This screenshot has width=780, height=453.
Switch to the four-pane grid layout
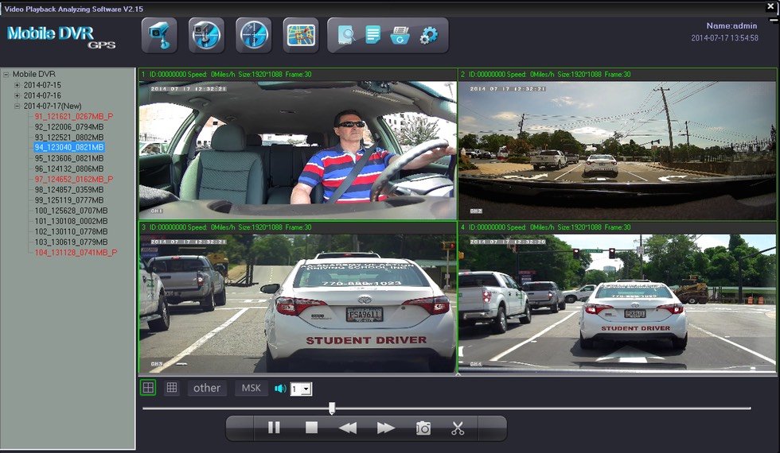[x=148, y=388]
